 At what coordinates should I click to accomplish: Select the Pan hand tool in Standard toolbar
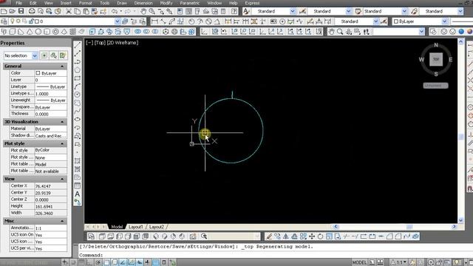[143, 12]
